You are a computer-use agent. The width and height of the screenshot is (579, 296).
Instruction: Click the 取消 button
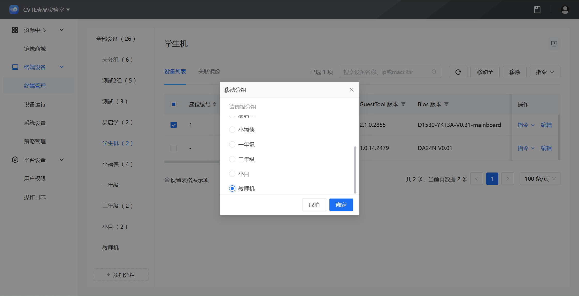[x=314, y=205]
